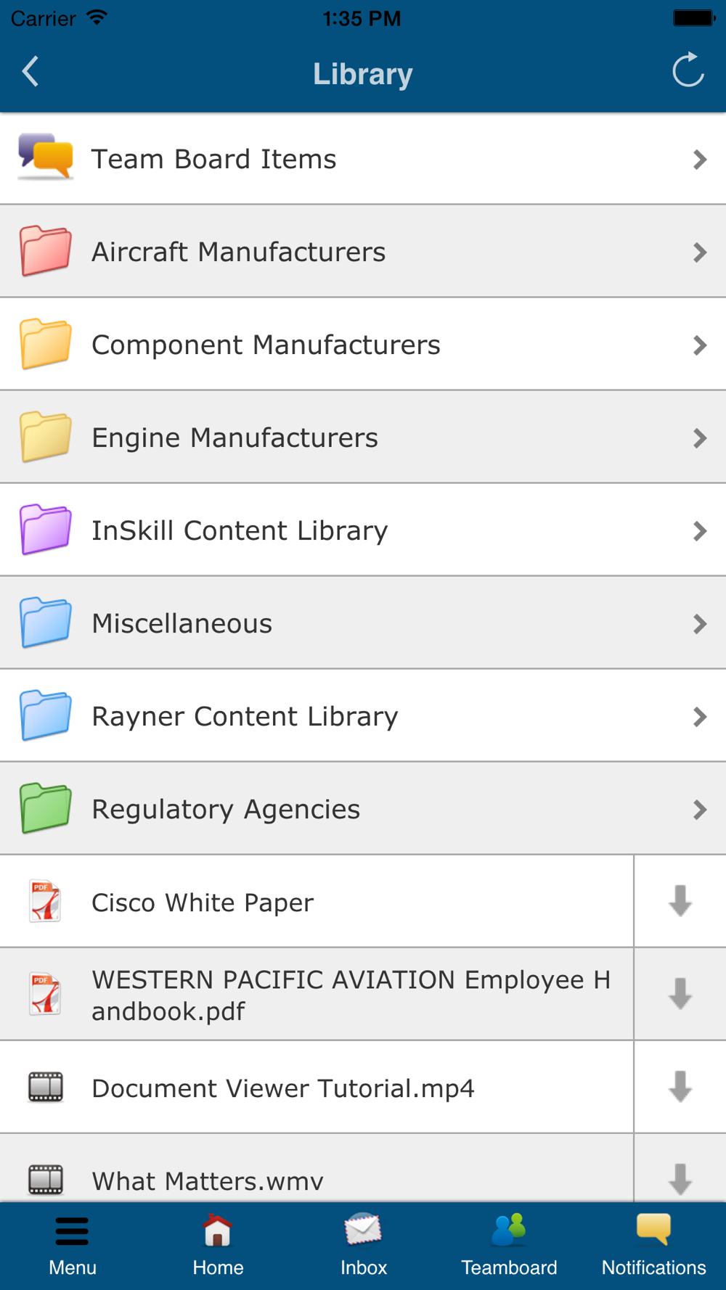Tap the red Aircraft Manufacturers folder icon

pos(46,251)
